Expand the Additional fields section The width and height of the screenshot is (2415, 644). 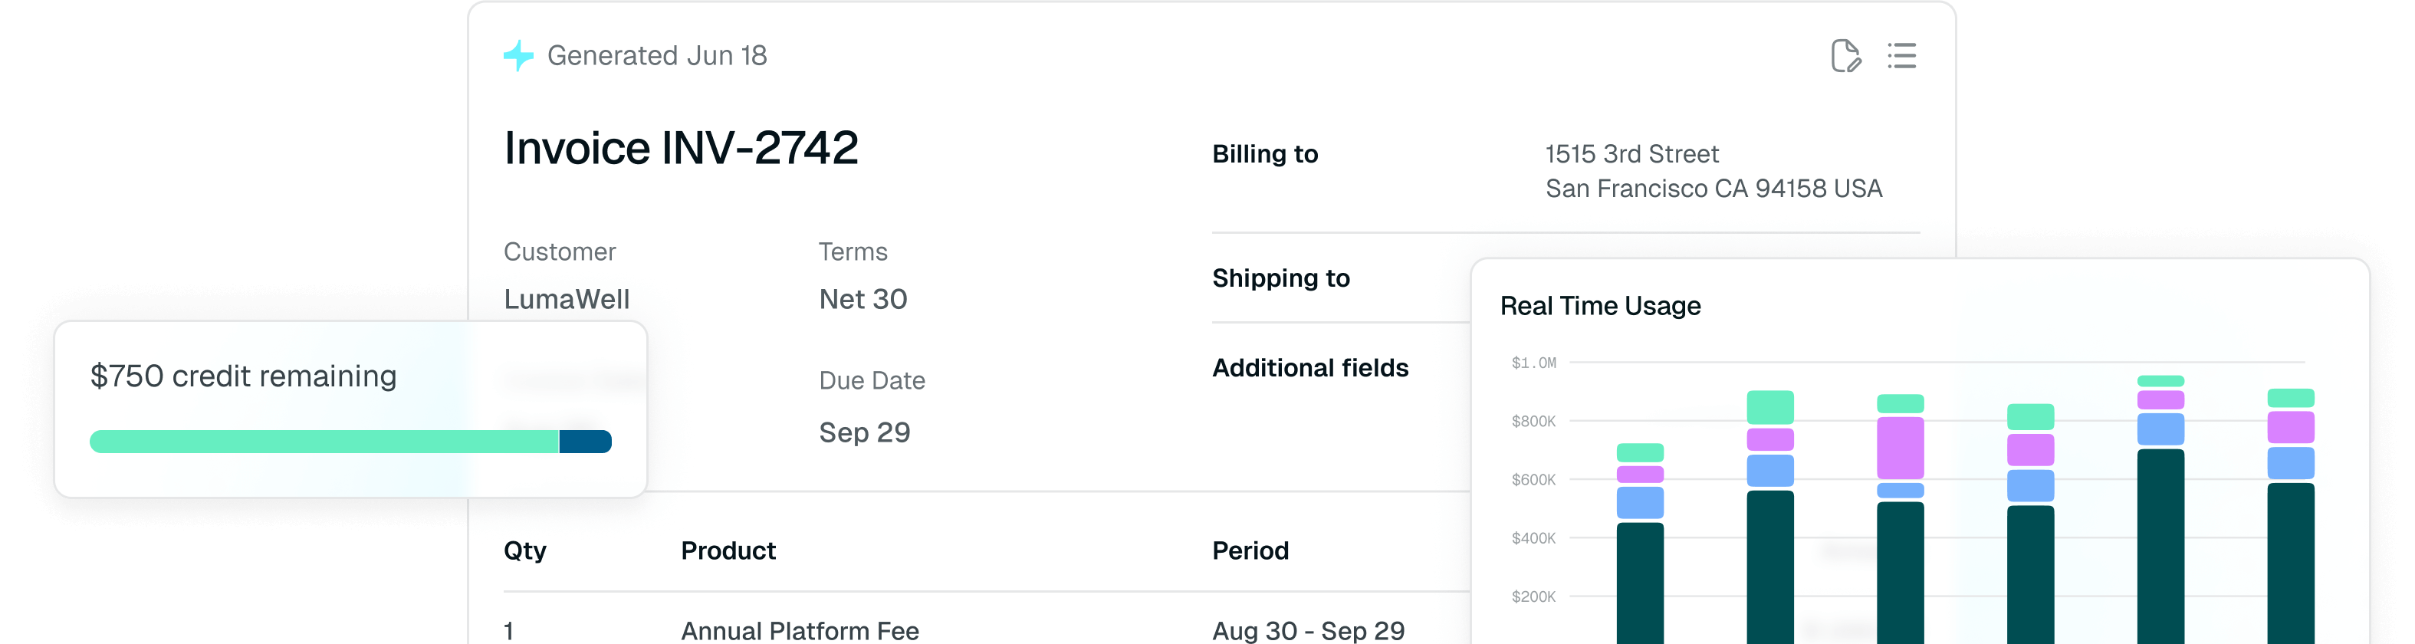1309,369
